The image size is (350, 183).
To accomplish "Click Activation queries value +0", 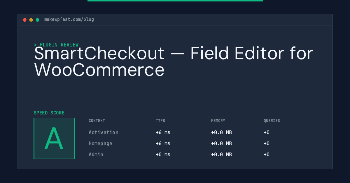I will (x=267, y=132).
